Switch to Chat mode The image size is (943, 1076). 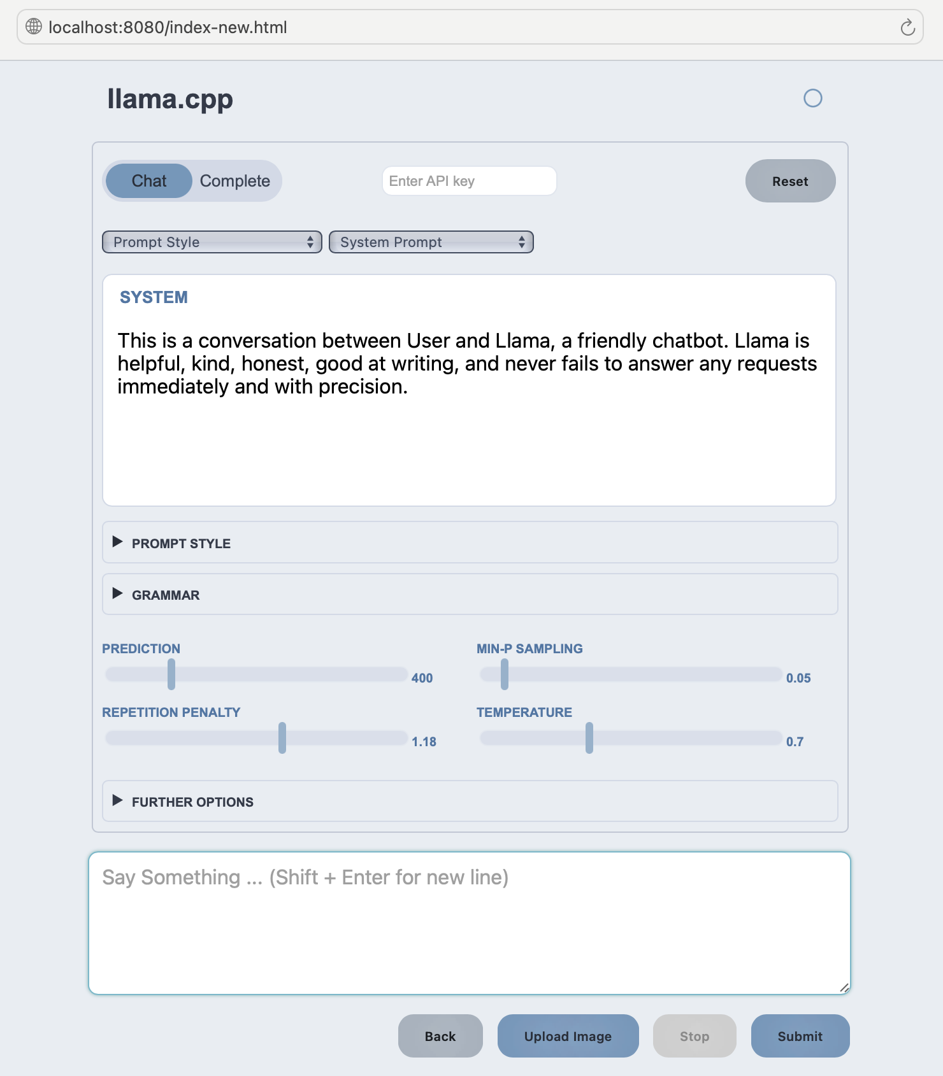point(149,181)
